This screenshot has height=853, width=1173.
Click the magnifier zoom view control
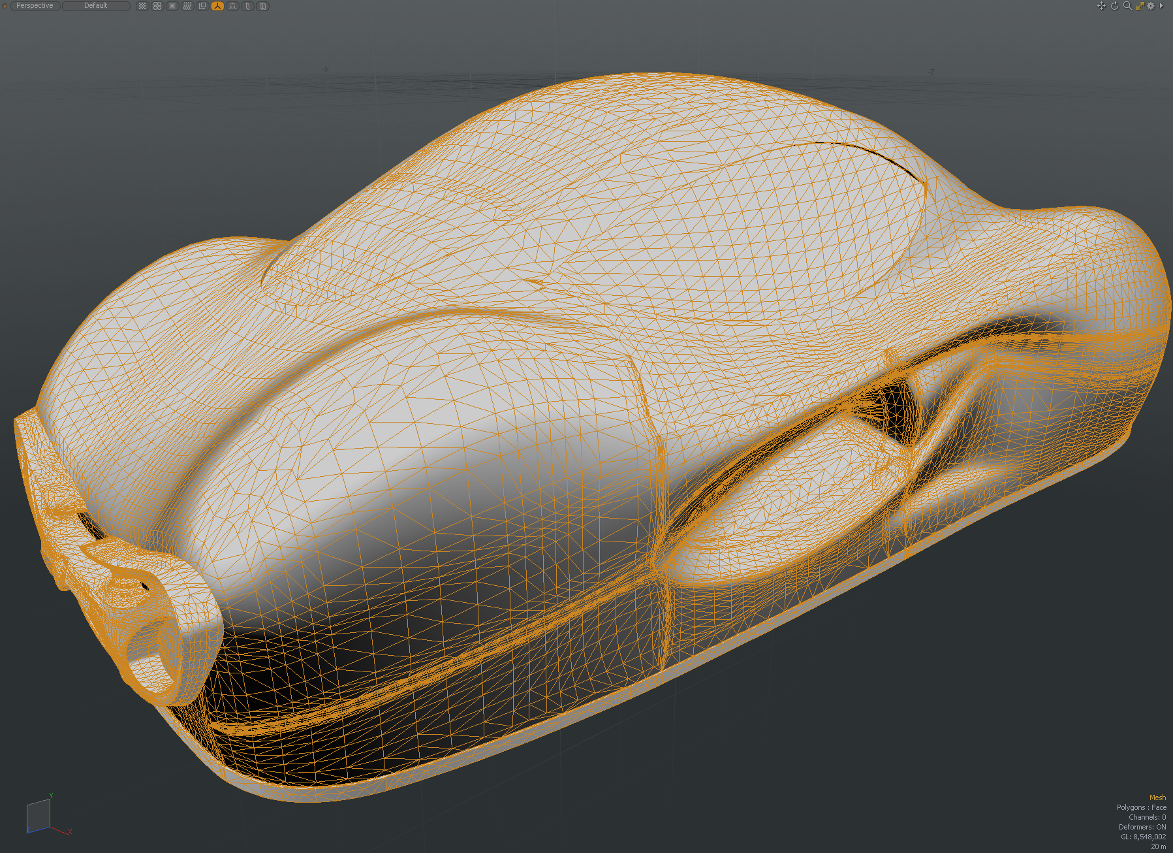point(1127,6)
